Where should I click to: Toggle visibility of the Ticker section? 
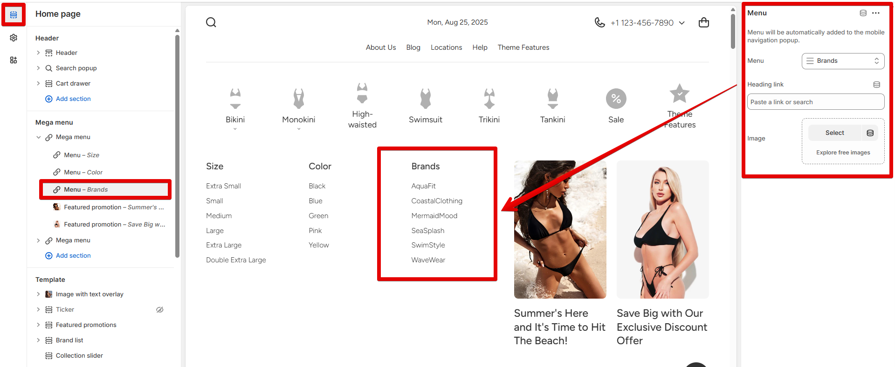(x=160, y=310)
